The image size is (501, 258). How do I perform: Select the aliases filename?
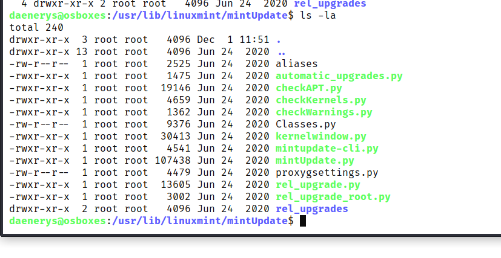point(297,64)
